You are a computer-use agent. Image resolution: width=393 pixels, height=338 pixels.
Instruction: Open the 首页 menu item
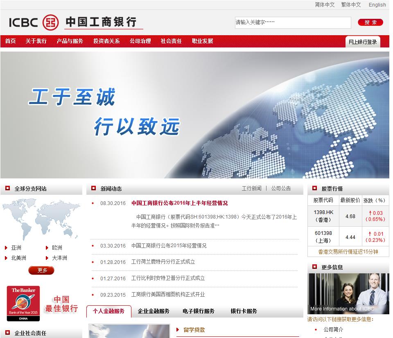11,41
